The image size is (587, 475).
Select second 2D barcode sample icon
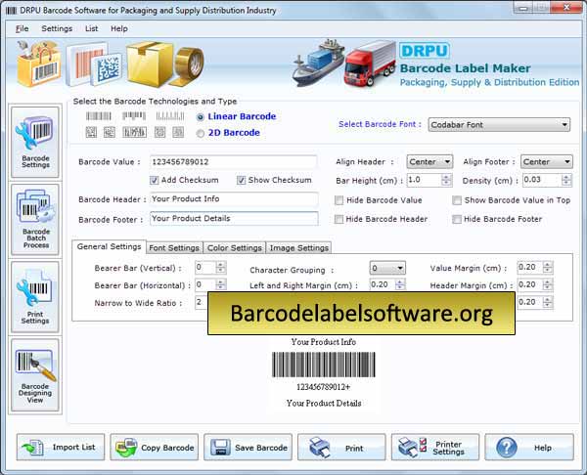pos(110,132)
